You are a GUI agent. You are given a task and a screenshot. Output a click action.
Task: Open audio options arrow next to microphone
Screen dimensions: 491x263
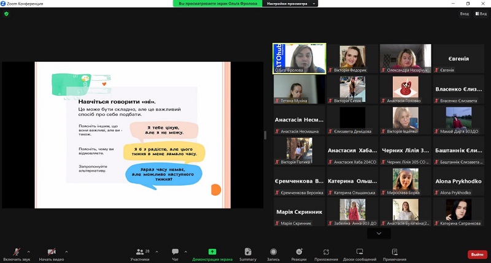coord(31,251)
